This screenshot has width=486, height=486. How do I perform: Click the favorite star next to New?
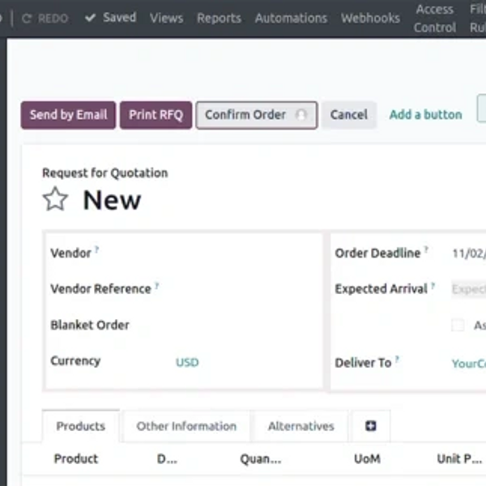(55, 199)
